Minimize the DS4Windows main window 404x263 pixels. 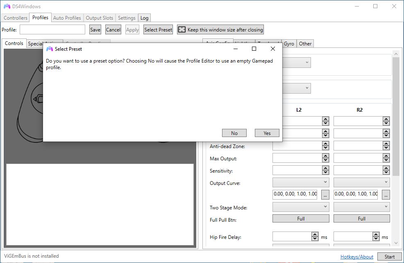356,6
